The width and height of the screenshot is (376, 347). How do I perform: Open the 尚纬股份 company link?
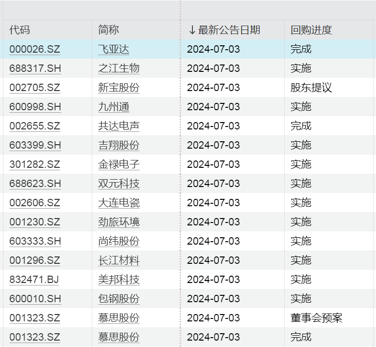coord(119,241)
